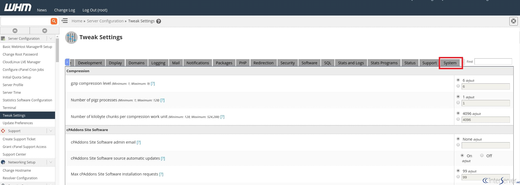Click the Server Configuration section icon
This screenshot has width=520, height=185.
(x=3, y=38)
